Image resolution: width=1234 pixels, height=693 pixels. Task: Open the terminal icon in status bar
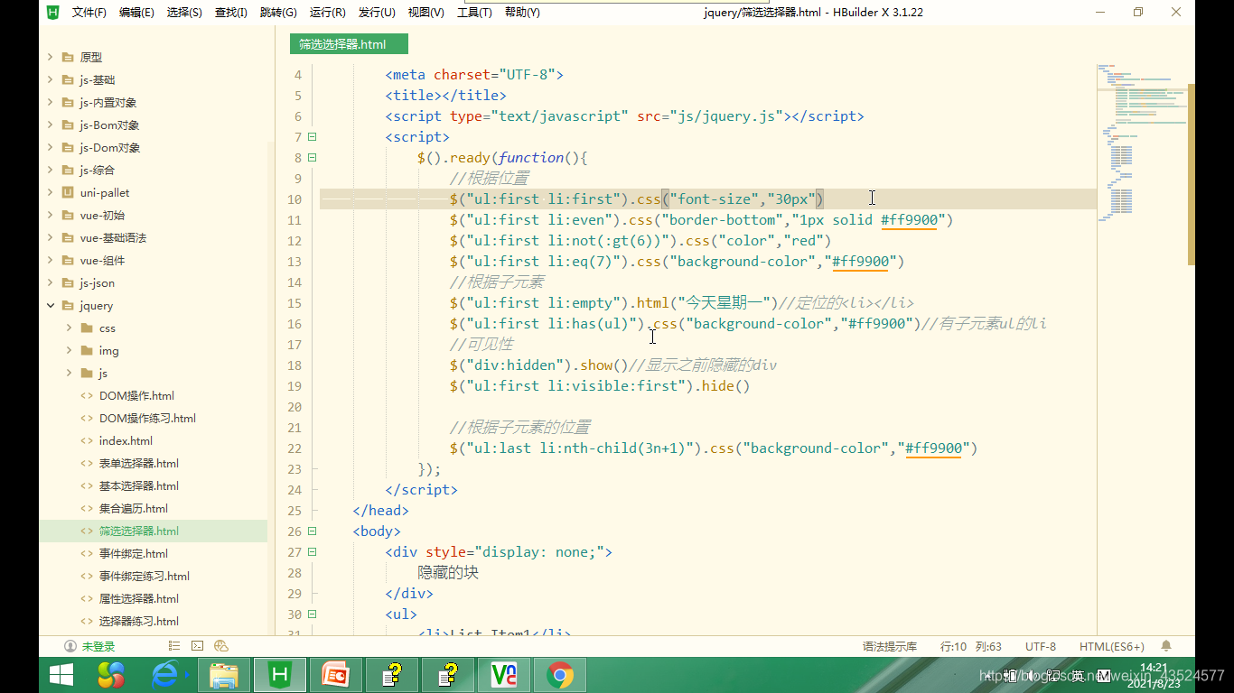pos(198,646)
